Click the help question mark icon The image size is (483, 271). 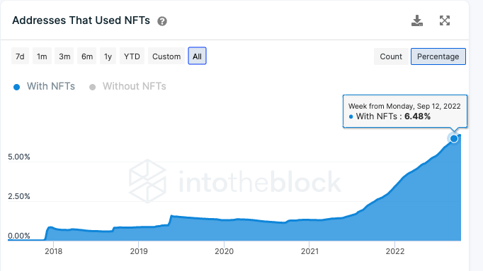coord(162,21)
